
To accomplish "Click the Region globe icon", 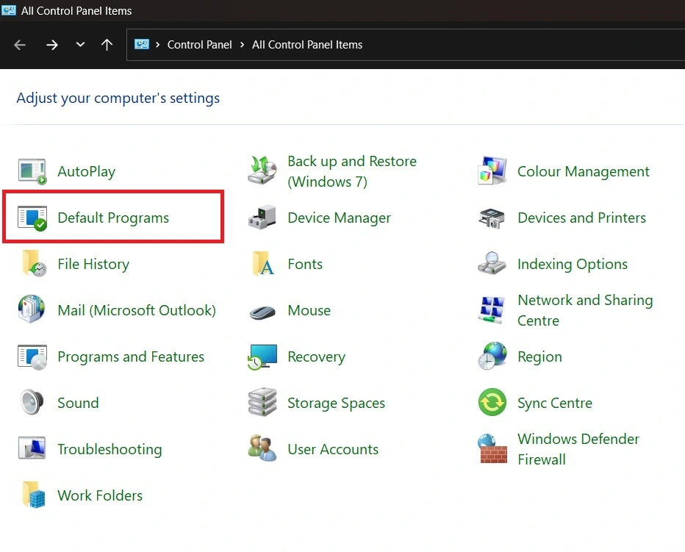I will [492, 356].
